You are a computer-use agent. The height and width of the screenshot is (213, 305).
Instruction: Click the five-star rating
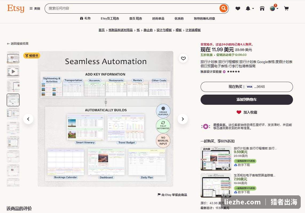click(x=233, y=72)
